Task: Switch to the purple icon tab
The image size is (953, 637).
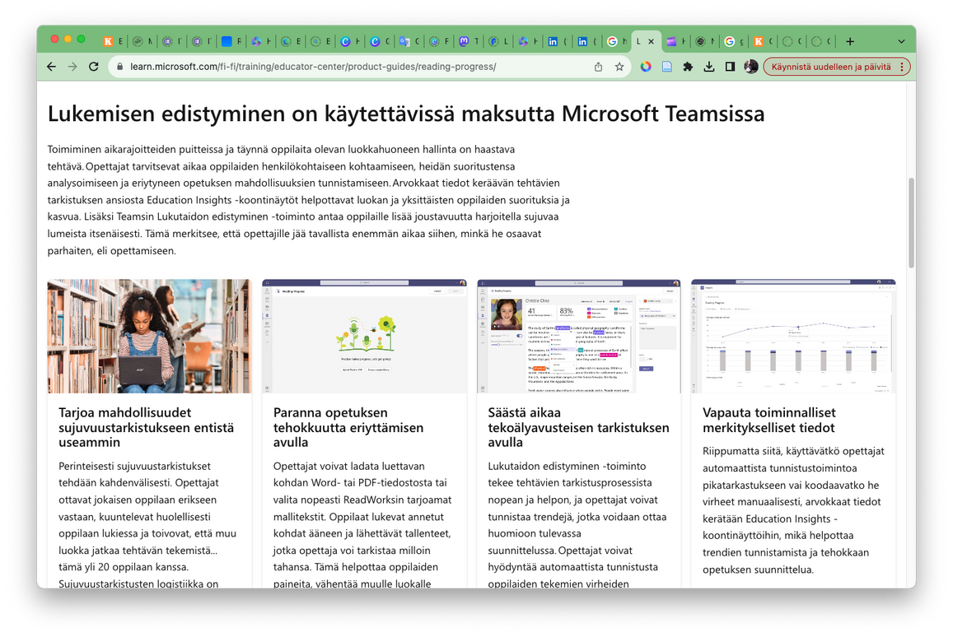Action: [676, 41]
